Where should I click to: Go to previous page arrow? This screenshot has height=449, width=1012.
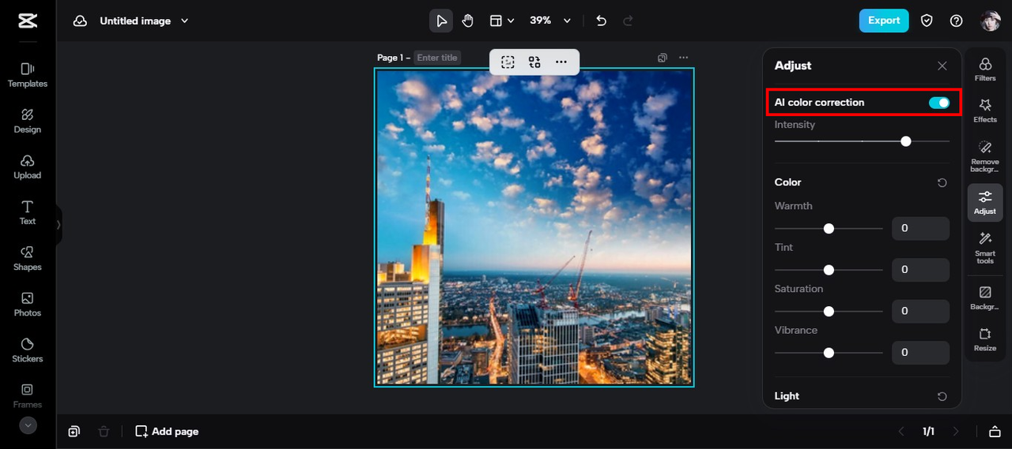click(901, 432)
